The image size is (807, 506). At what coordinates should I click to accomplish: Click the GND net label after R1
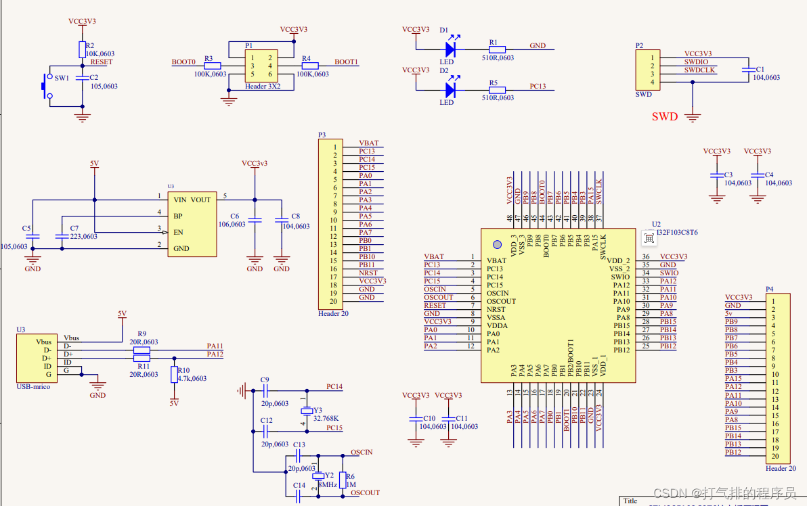pos(538,45)
